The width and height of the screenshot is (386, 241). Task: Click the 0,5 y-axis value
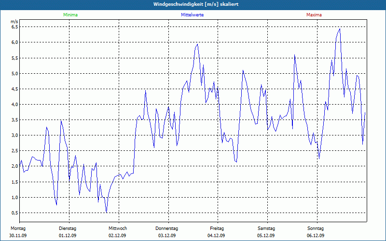pyautogui.click(x=15, y=213)
